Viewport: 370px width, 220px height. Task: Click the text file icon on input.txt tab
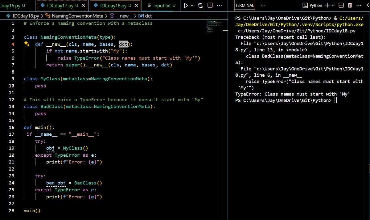(x=149, y=5)
